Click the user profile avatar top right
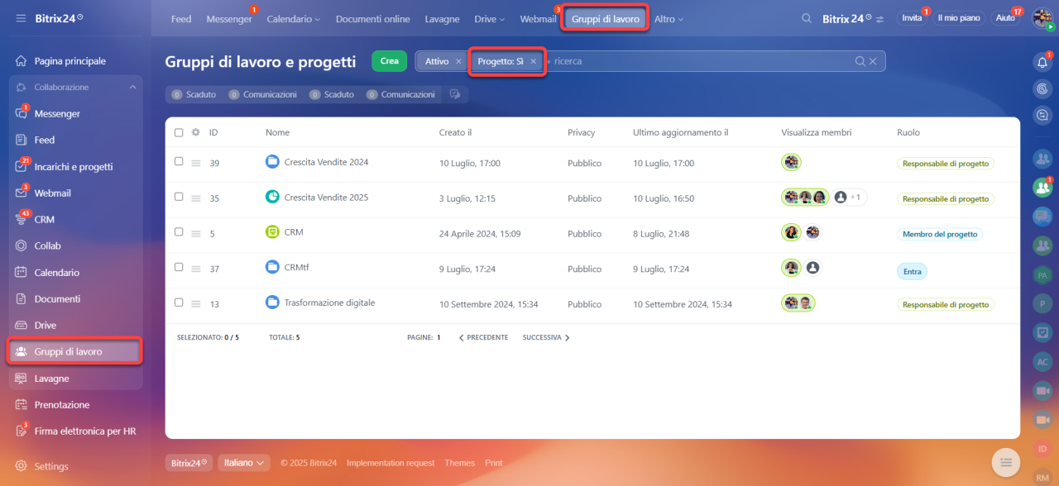This screenshot has width=1059, height=486. pos(1042,17)
